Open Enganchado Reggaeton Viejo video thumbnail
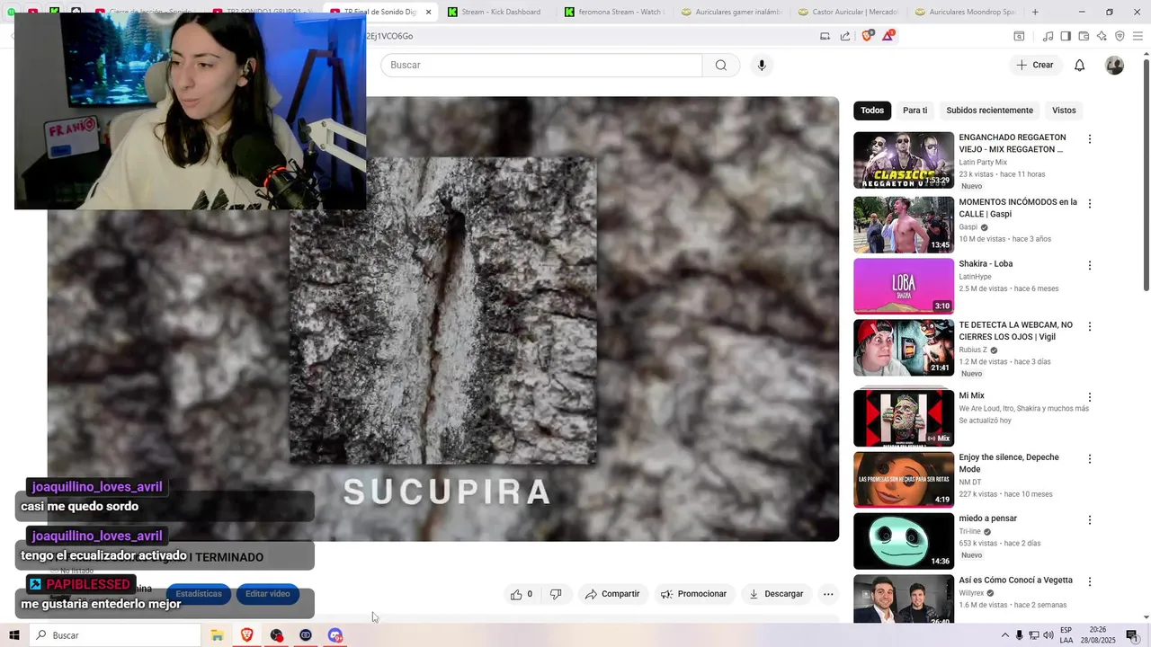Image resolution: width=1151 pixels, height=647 pixels. pos(904,160)
